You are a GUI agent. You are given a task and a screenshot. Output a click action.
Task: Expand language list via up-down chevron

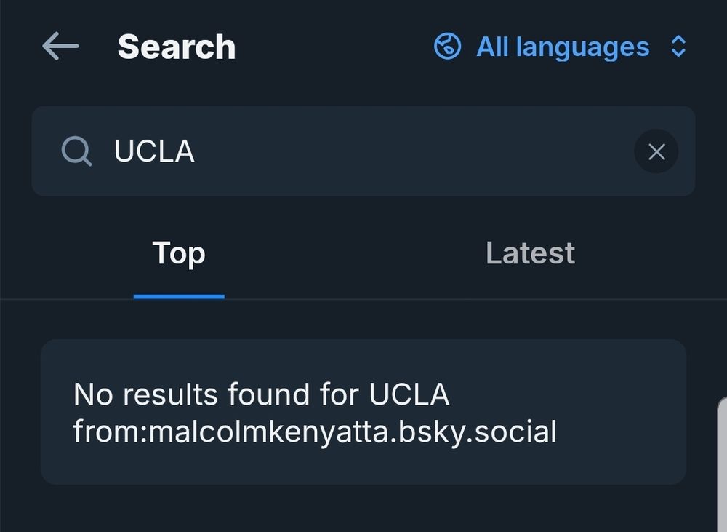[x=678, y=47]
